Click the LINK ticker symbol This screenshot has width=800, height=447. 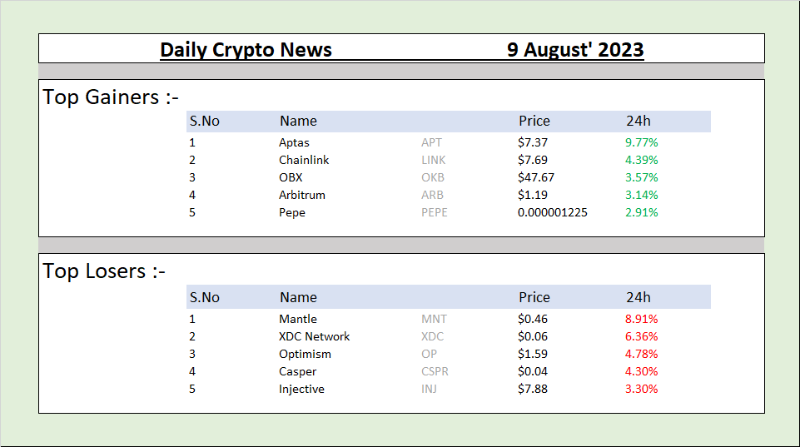(x=433, y=160)
